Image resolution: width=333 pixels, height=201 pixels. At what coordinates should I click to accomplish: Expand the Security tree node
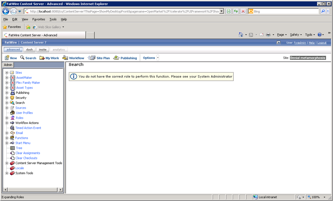(x=7, y=98)
